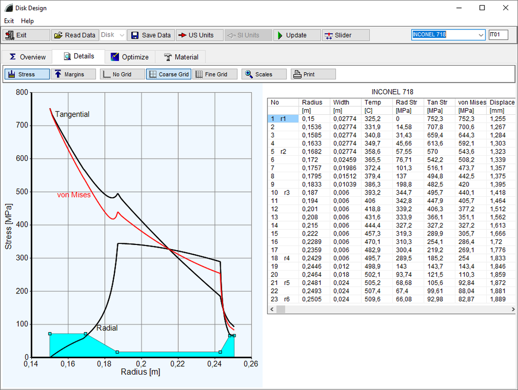This screenshot has width=518, height=390.
Task: Select the Coarse Grid option
Action: [x=169, y=74]
